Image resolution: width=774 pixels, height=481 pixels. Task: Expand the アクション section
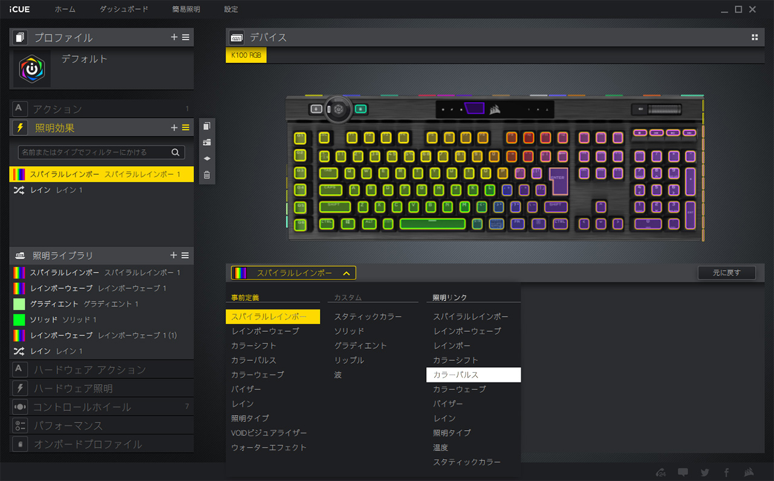[102, 109]
